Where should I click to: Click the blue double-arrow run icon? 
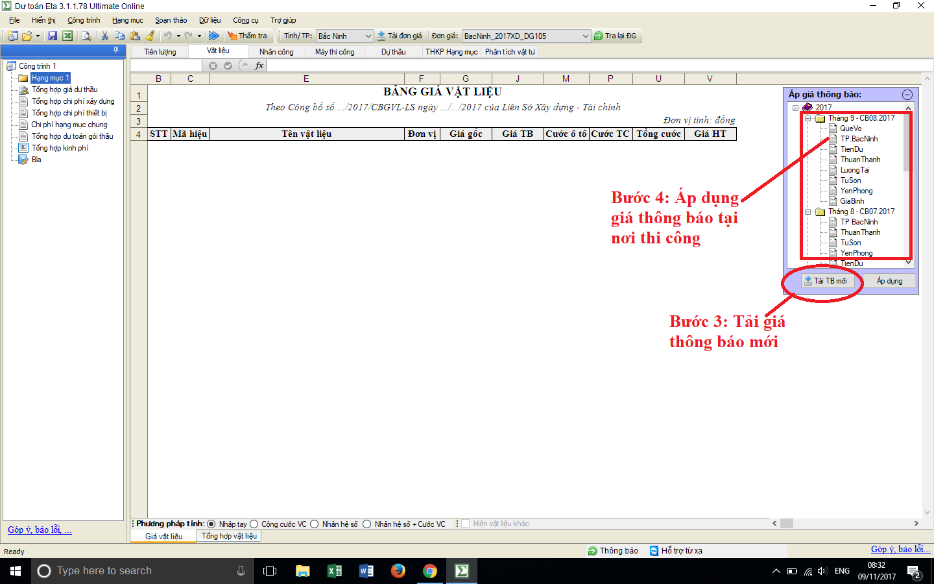(x=213, y=36)
